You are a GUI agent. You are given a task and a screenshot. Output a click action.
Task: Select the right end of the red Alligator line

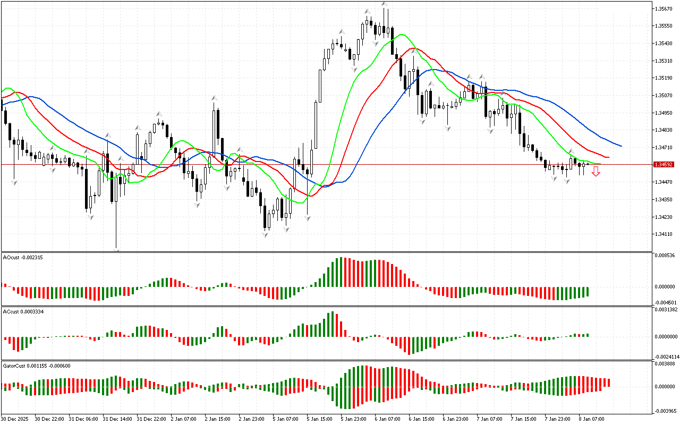(608, 157)
